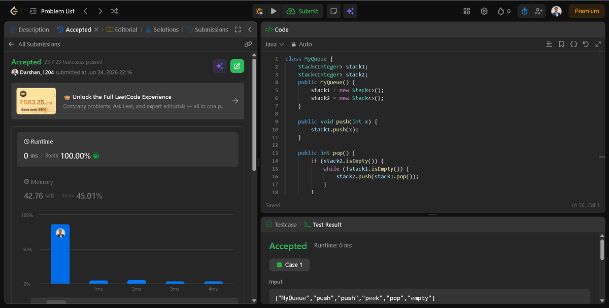Click the Code panel tab
The image size is (609, 308).
point(277,30)
